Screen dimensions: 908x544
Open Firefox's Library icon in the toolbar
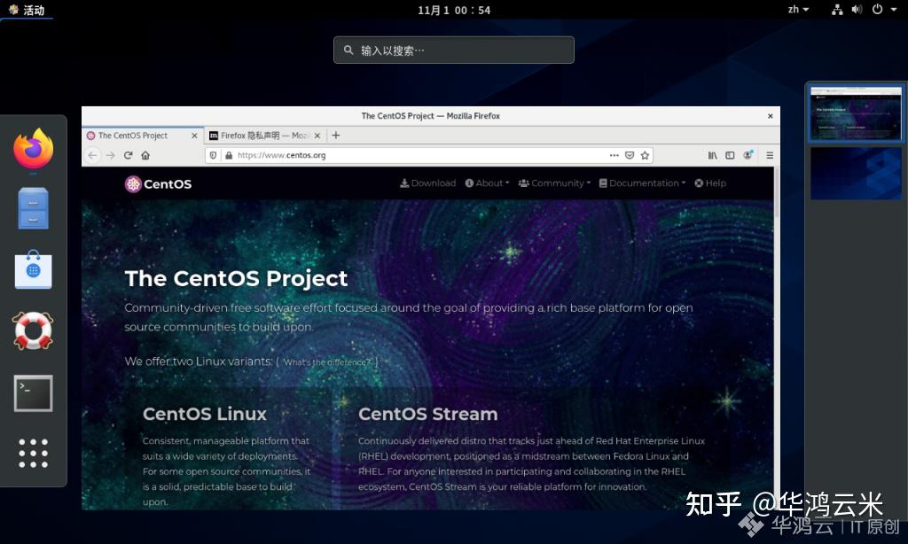click(711, 155)
